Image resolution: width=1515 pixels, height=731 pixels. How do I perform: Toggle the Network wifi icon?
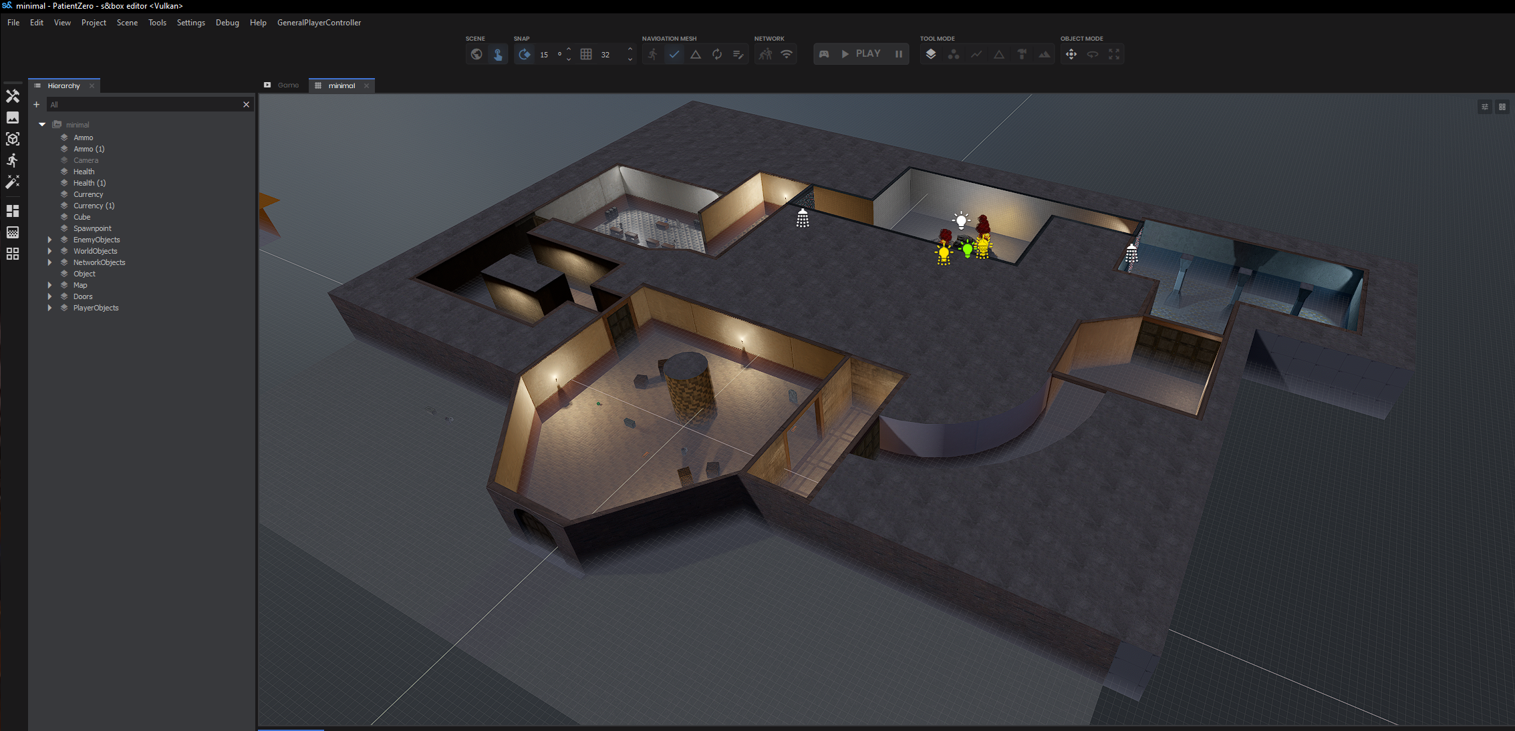[787, 54]
